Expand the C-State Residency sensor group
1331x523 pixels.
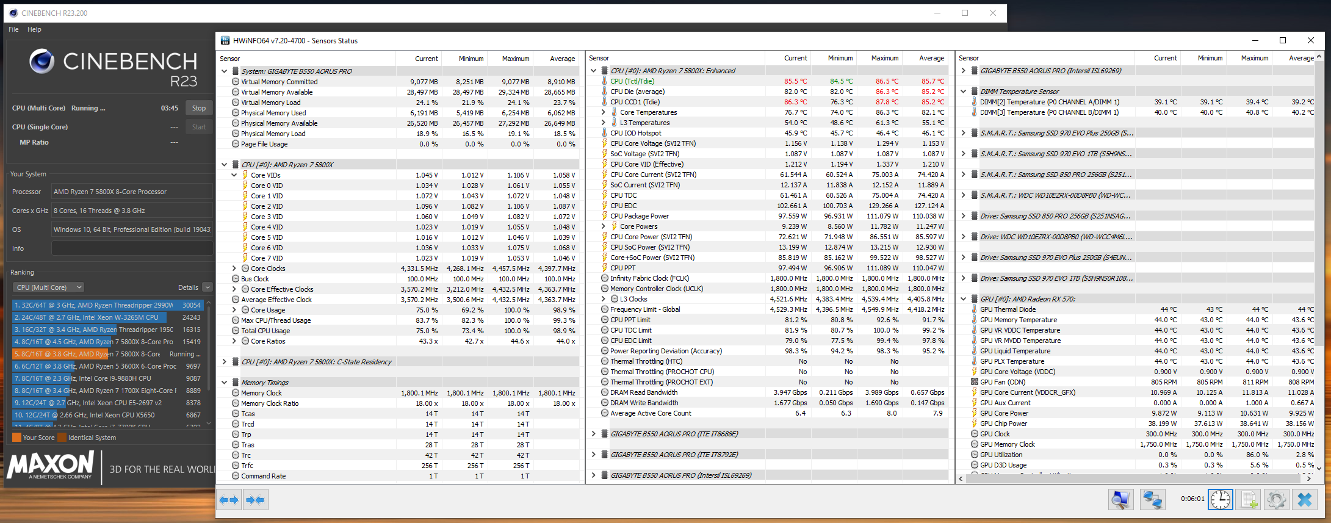pyautogui.click(x=225, y=362)
